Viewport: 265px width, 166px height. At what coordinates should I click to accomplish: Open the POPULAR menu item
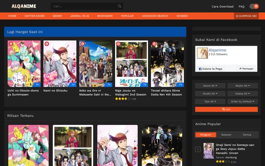[127, 16]
